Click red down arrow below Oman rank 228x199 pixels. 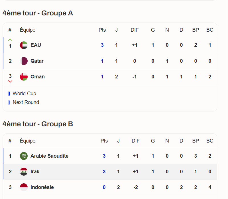pos(10,82)
